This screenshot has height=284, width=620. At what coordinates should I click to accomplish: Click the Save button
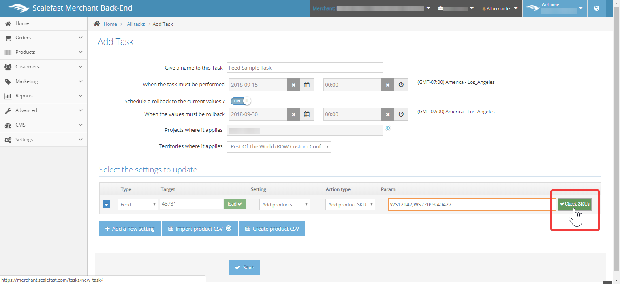pos(244,267)
